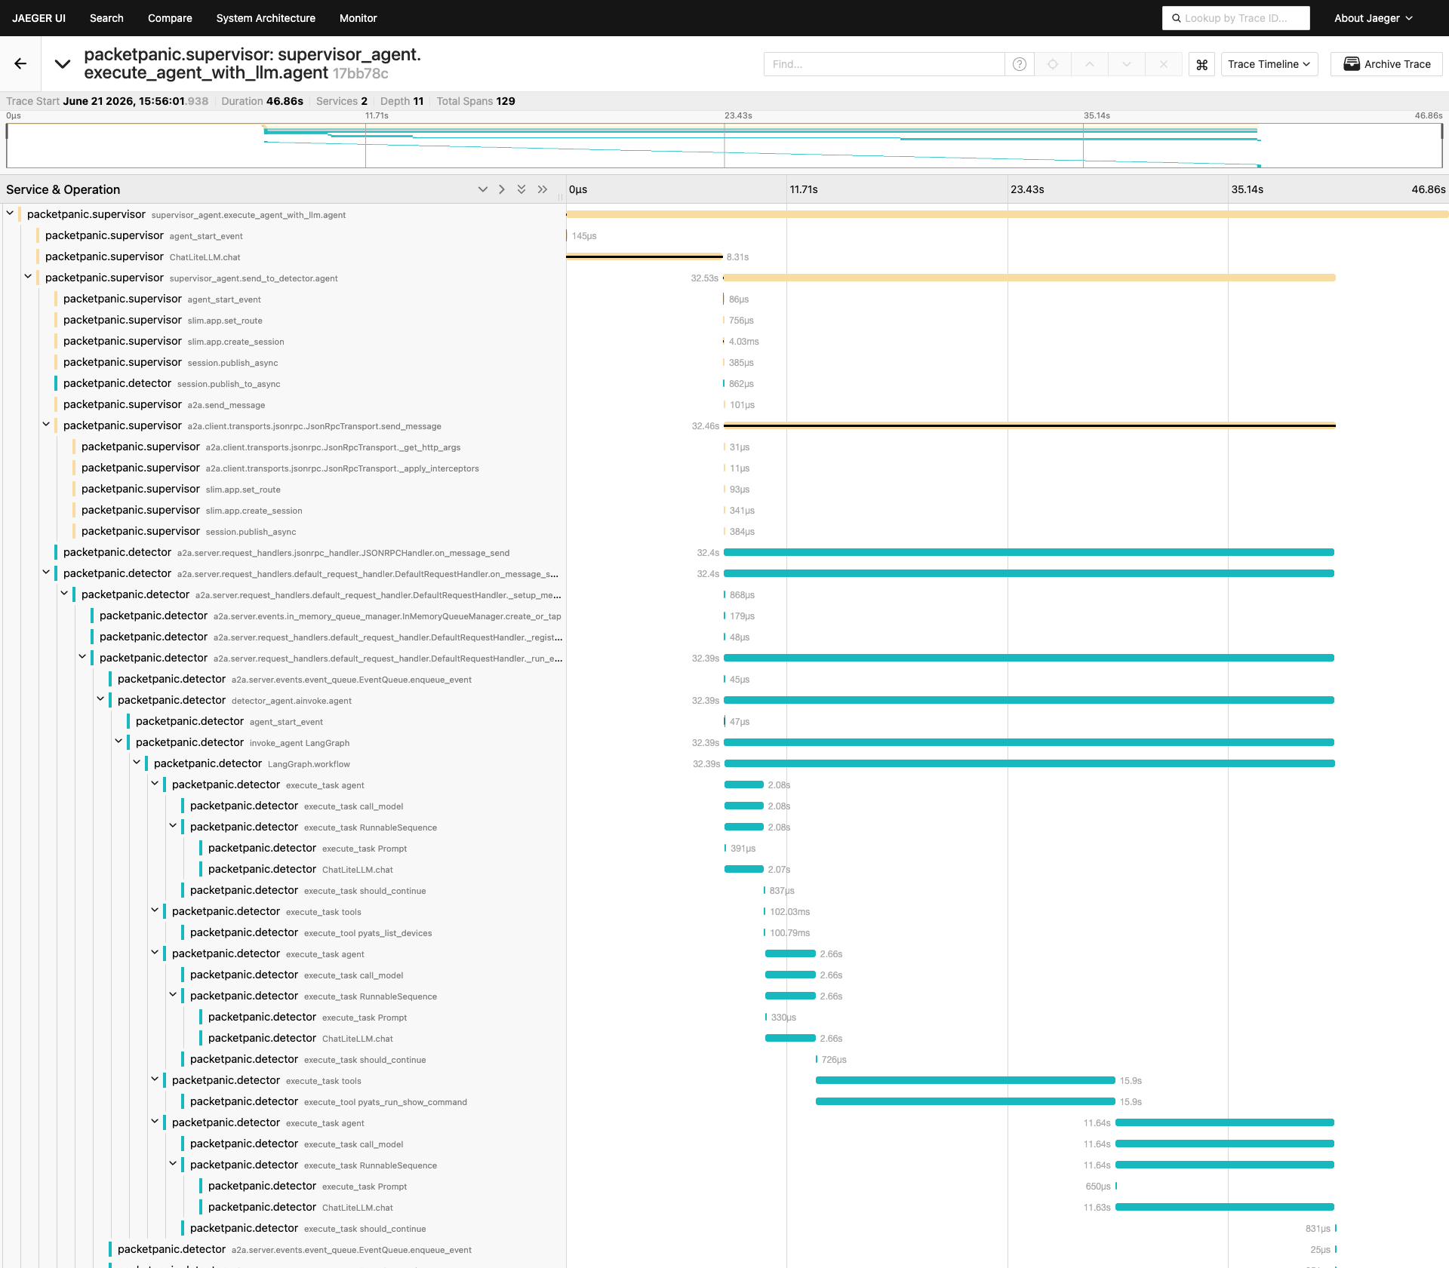This screenshot has height=1268, width=1449.
Task: Click the 11.63s ChatLiteLLM.chat span bar
Action: coord(1225,1207)
